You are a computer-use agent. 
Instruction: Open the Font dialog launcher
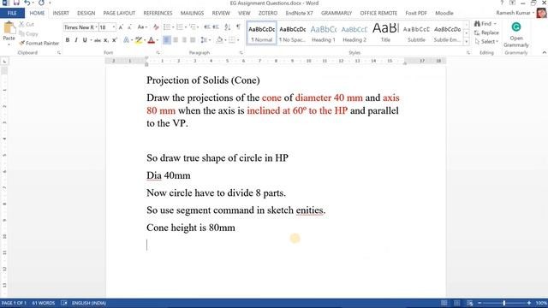[158, 53]
